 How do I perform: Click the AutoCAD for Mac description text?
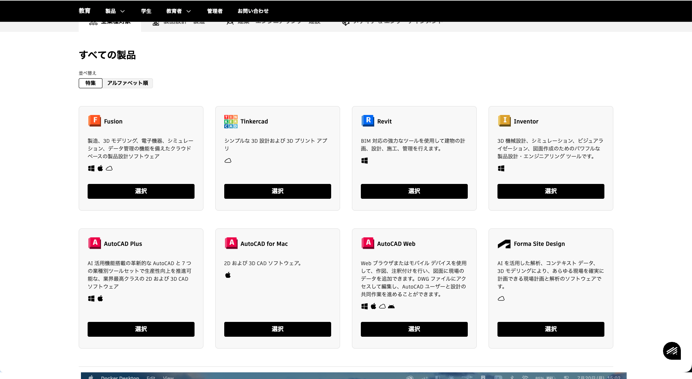click(264, 263)
